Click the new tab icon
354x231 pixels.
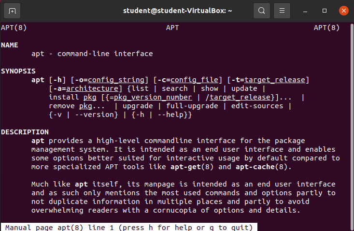(12, 10)
